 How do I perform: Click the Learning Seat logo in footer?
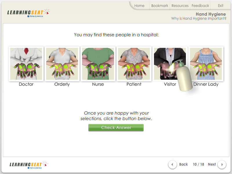coord(29,165)
